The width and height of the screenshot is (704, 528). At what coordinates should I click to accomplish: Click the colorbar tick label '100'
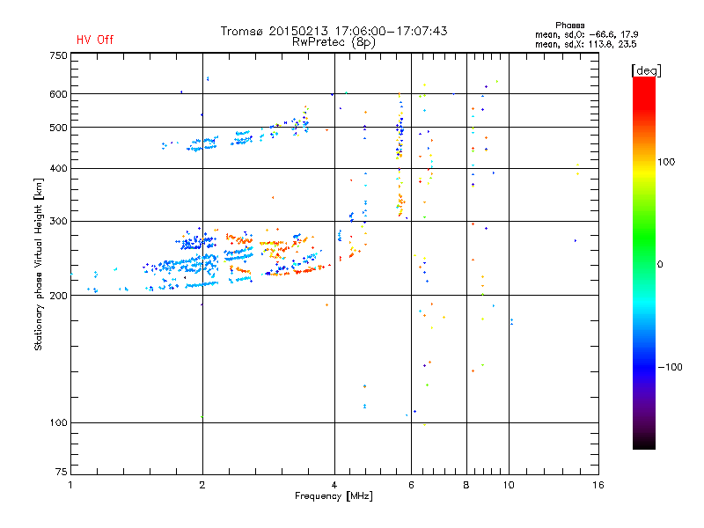666,162
